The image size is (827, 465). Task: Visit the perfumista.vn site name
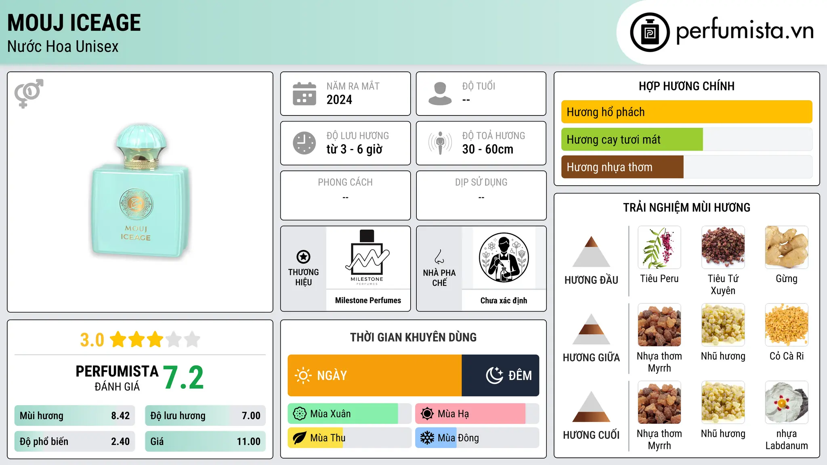coord(745,31)
